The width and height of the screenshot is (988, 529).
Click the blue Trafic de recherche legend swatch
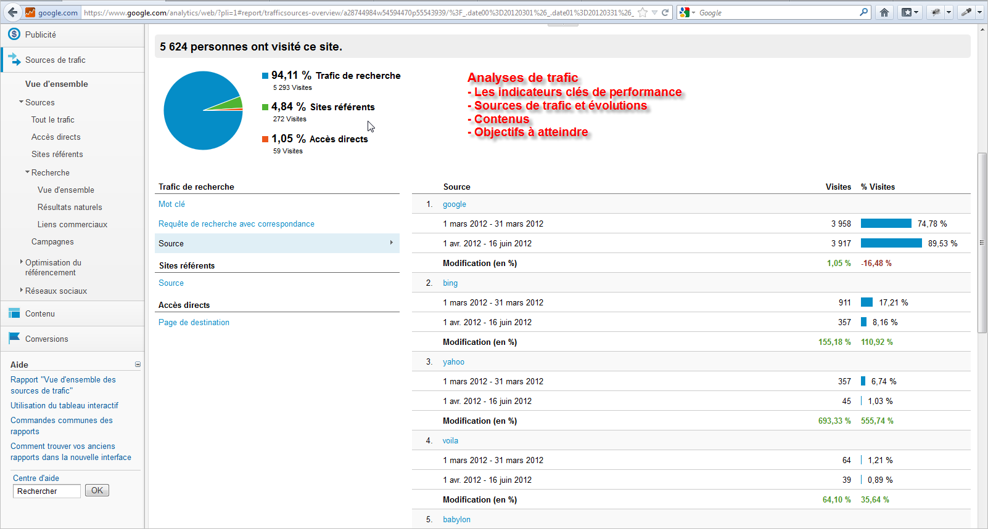click(x=265, y=76)
